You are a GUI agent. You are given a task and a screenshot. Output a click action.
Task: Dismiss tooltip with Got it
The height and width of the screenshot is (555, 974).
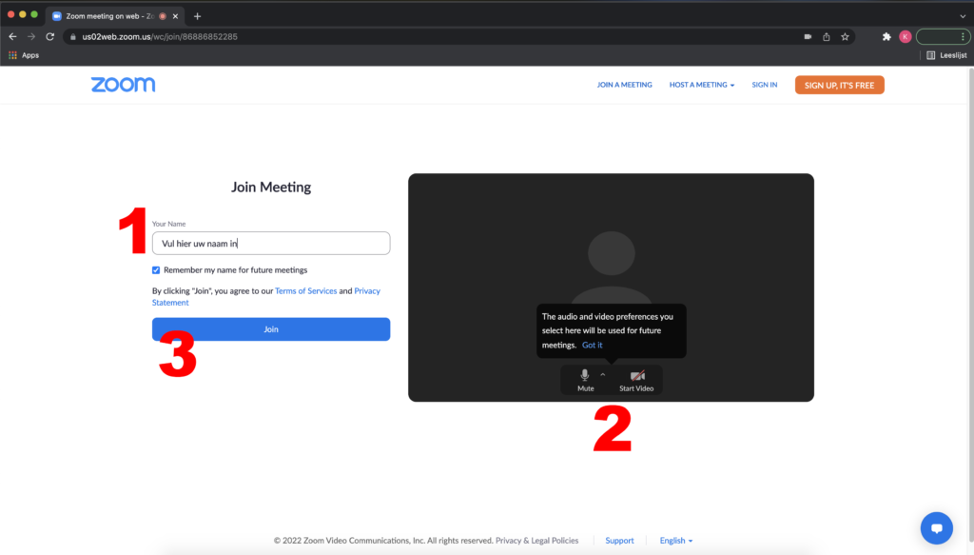pos(592,345)
